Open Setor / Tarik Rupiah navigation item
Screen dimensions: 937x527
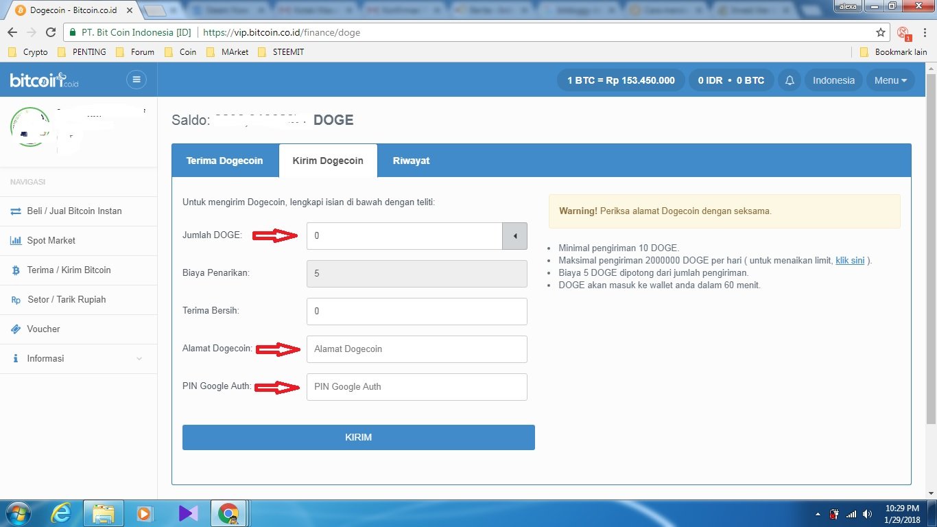(79, 300)
